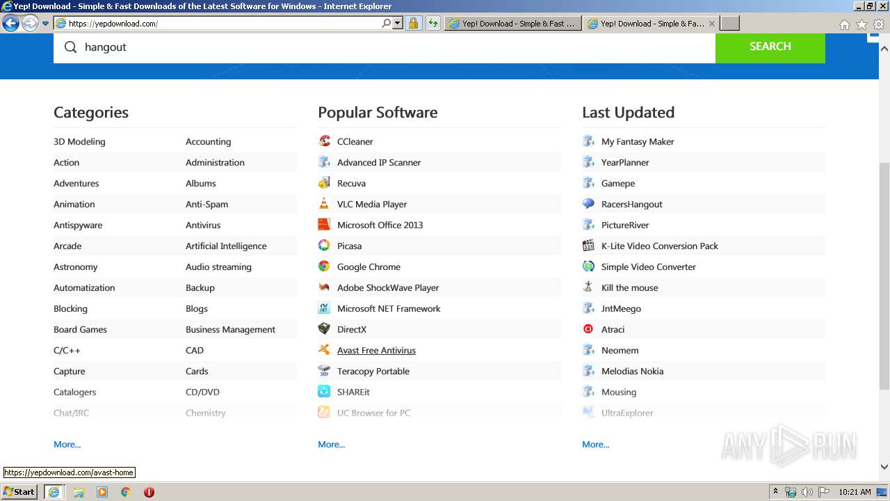Click the SHAREit icon

324,392
